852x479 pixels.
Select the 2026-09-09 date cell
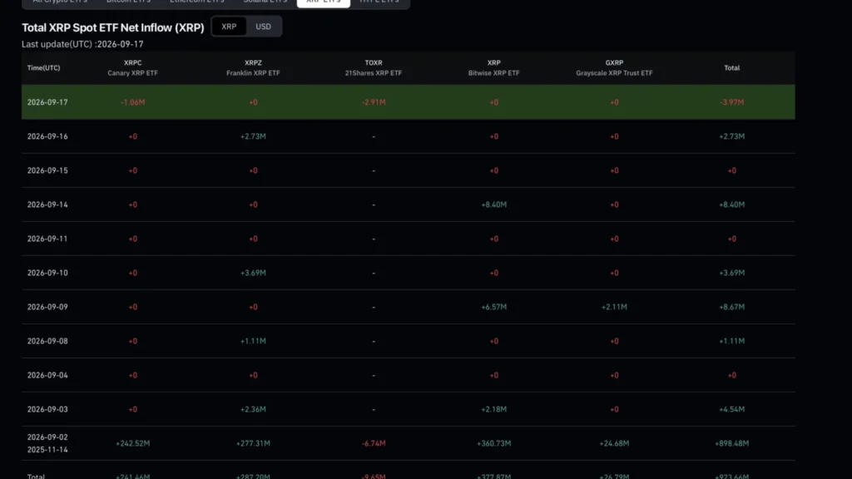click(x=47, y=307)
